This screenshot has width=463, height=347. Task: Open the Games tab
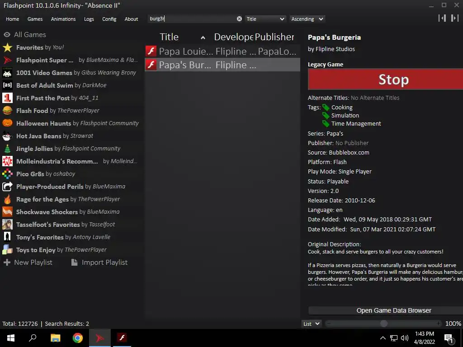35,19
